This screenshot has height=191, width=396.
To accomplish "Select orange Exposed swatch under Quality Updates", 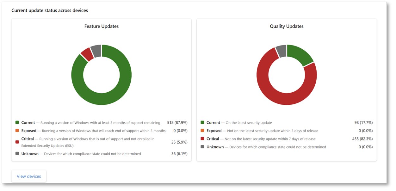I will click(202, 131).
